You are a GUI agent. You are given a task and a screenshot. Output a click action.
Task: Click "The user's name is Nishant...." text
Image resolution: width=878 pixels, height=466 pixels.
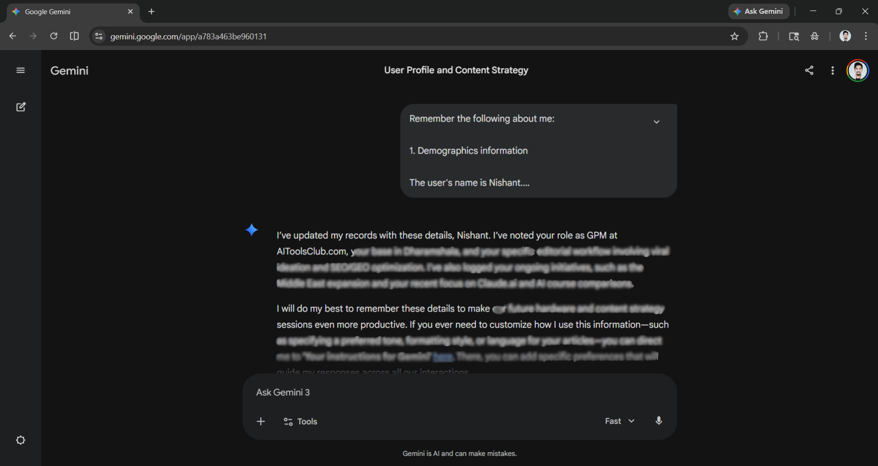[x=469, y=183]
